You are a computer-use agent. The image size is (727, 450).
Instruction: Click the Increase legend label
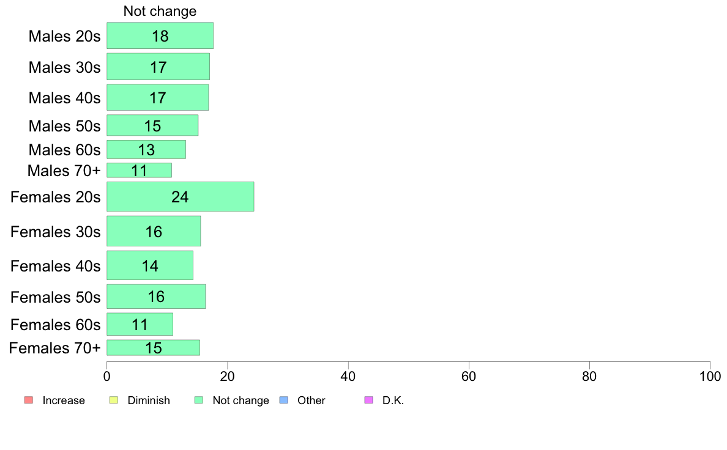click(64, 400)
